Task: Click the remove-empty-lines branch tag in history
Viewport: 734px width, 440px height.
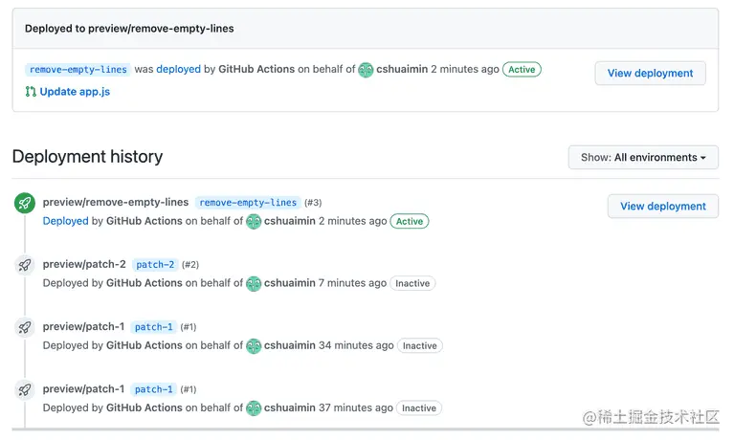Action: (x=248, y=202)
